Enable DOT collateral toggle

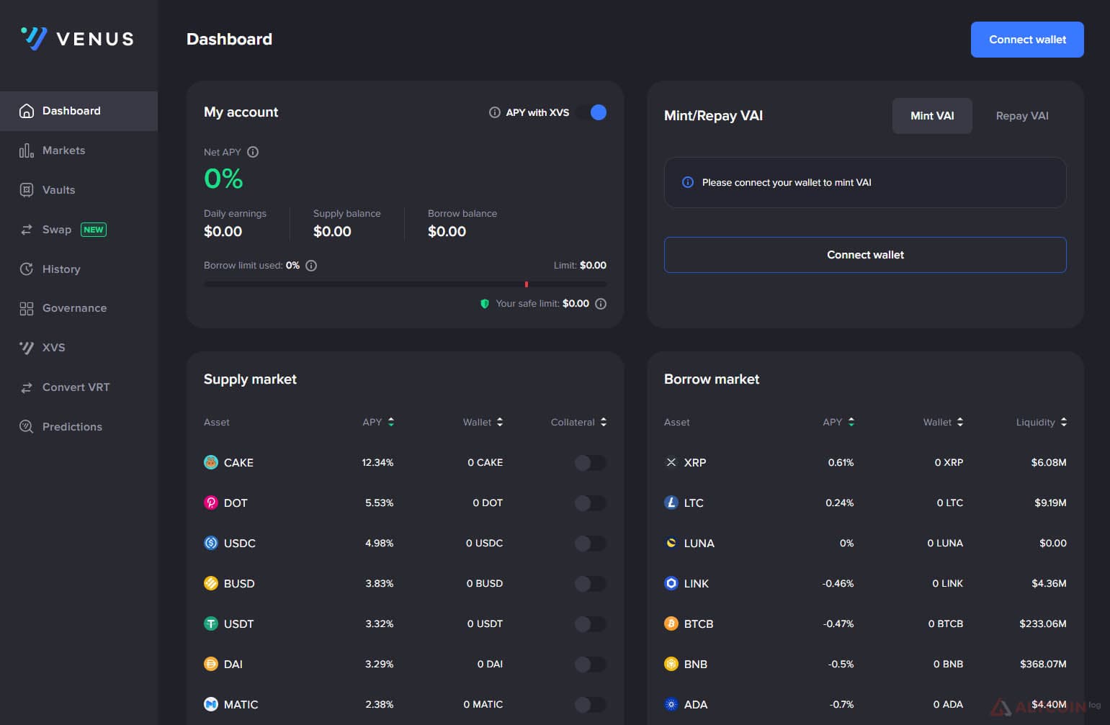[591, 503]
